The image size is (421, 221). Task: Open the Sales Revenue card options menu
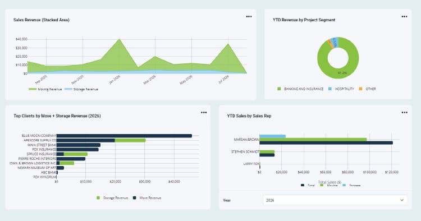point(249,17)
